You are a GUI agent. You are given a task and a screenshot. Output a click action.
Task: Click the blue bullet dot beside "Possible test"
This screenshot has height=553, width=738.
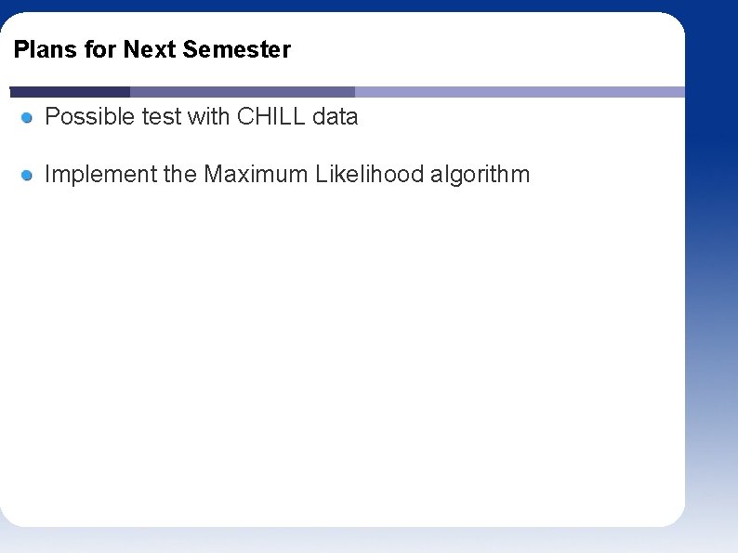(27, 118)
